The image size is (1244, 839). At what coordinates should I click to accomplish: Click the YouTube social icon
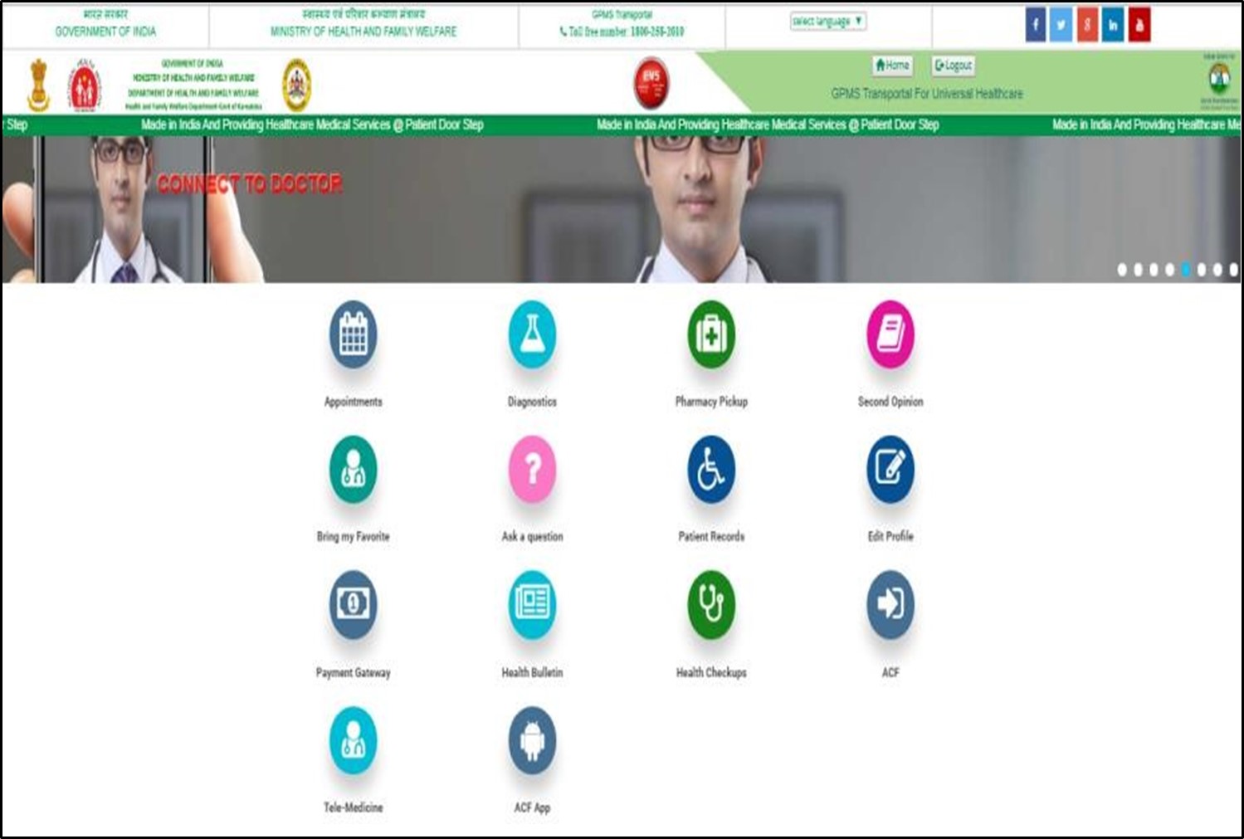click(x=1139, y=25)
